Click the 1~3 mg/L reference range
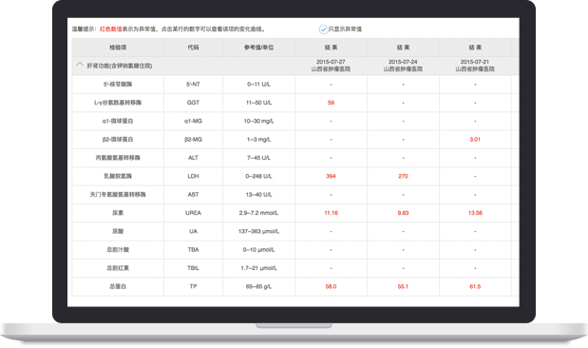Viewport: 588px width, 348px height. (258, 139)
